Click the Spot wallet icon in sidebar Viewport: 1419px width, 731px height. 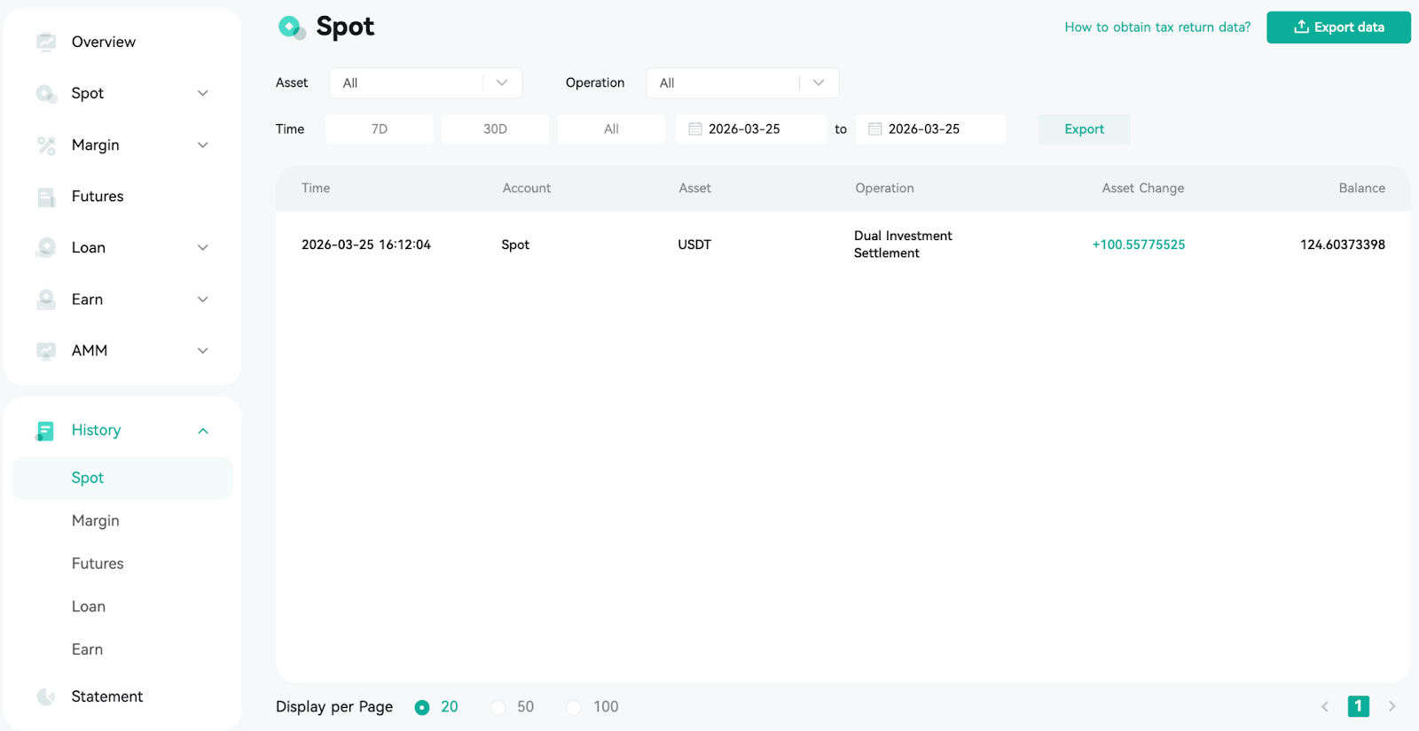(x=46, y=93)
